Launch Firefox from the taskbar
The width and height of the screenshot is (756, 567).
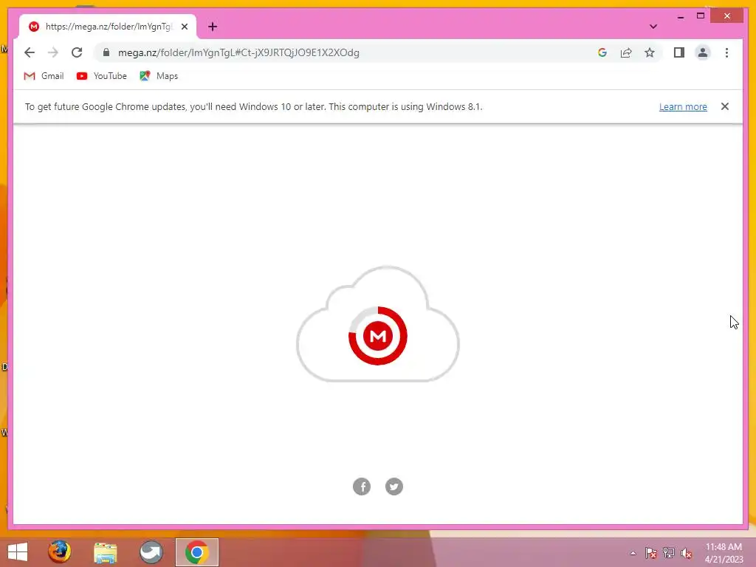[x=59, y=552]
